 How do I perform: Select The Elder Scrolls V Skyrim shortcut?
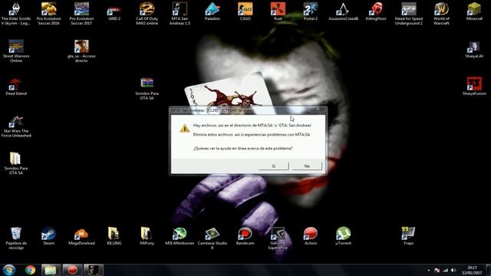[16, 14]
